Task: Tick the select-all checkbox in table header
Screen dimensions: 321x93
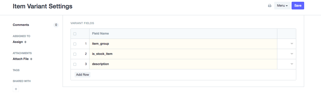Action: click(75, 34)
